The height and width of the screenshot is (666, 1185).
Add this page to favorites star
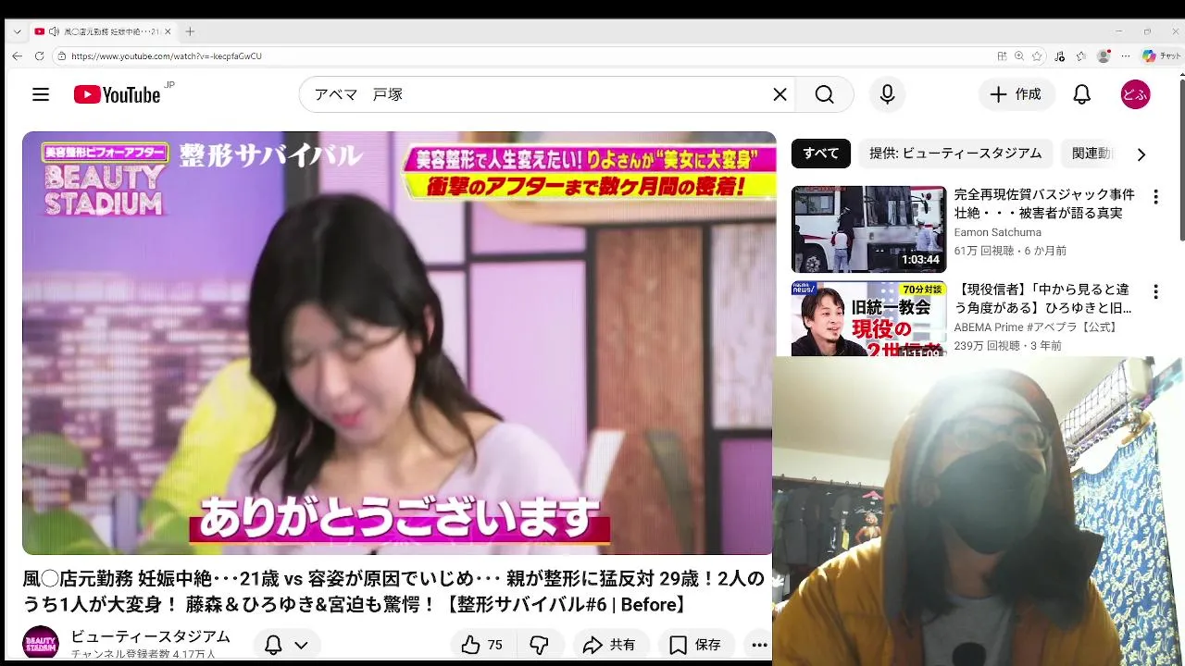pos(1037,56)
